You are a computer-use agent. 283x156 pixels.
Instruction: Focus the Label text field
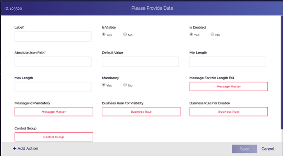pyautogui.click(x=53, y=36)
